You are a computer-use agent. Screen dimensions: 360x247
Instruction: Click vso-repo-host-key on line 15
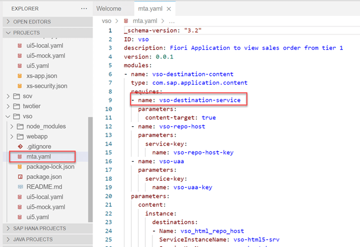tap(203, 152)
